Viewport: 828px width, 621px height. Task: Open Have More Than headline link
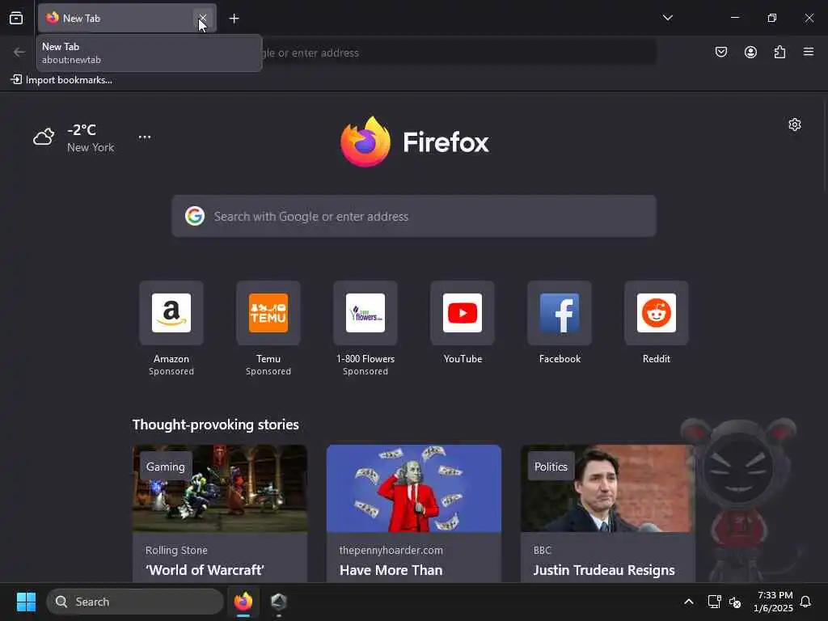click(391, 570)
